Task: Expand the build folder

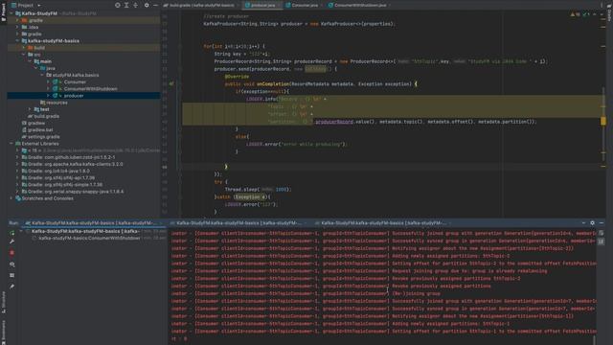Action: [x=23, y=48]
